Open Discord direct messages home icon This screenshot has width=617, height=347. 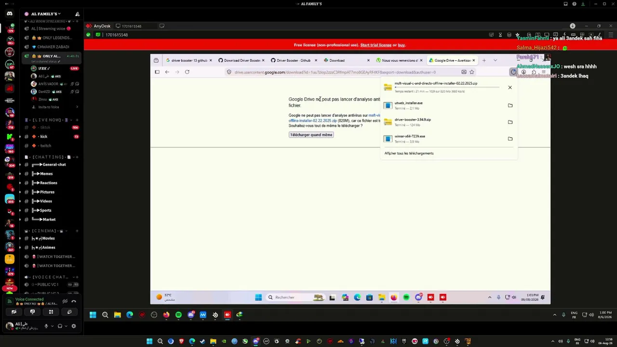coord(9,13)
